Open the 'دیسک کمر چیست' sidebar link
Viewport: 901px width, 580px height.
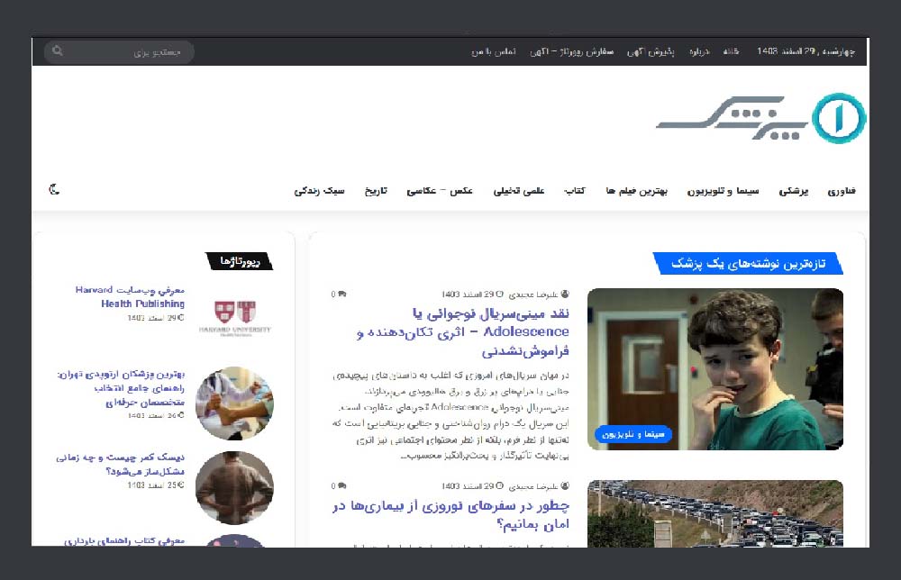pyautogui.click(x=120, y=465)
